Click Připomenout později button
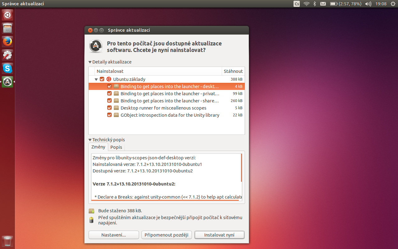Viewport: 398px width, 249px height. pyautogui.click(x=167, y=235)
